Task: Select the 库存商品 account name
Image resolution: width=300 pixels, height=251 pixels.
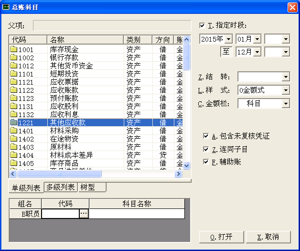Action: [x=64, y=164]
